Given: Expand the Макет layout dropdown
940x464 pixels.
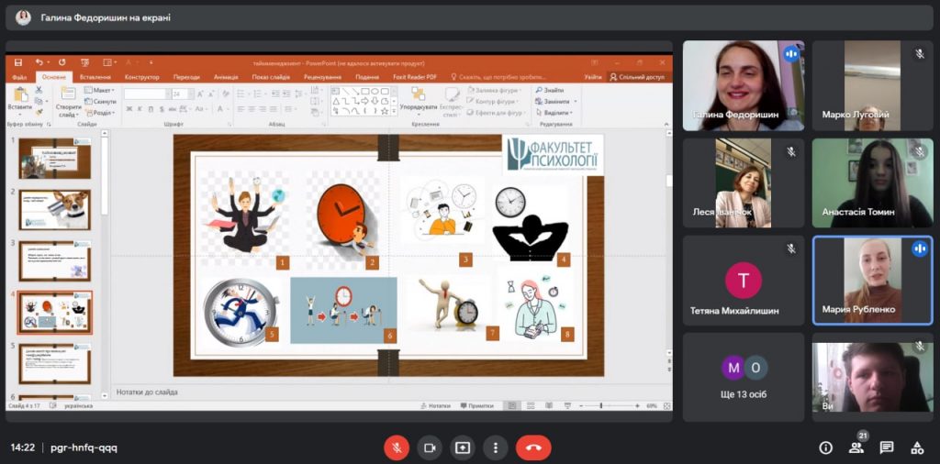Looking at the screenshot, I should coord(101,91).
